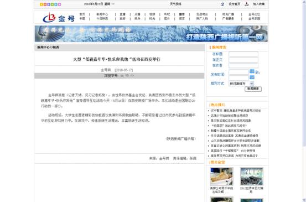Viewport: 306px width, 202px height.
Task: Open the calendar icon for the end date
Action: (x=252, y=77)
